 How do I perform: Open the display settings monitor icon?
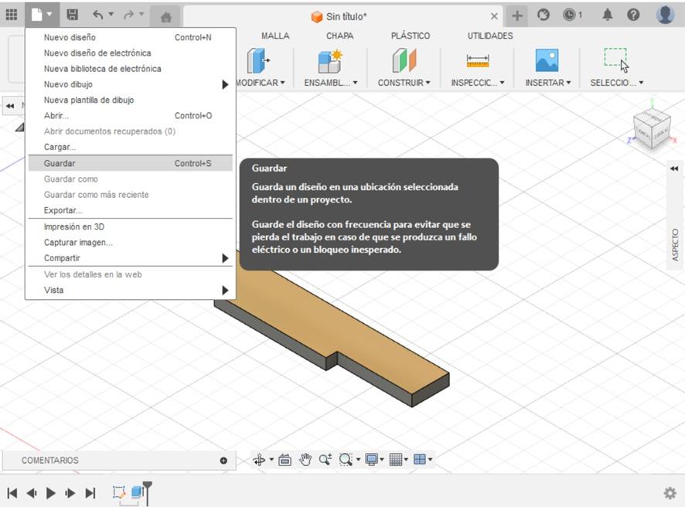[x=371, y=459]
